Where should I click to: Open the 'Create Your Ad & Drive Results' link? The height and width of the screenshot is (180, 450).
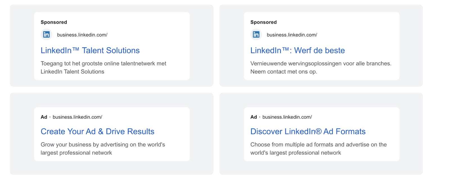pos(97,131)
